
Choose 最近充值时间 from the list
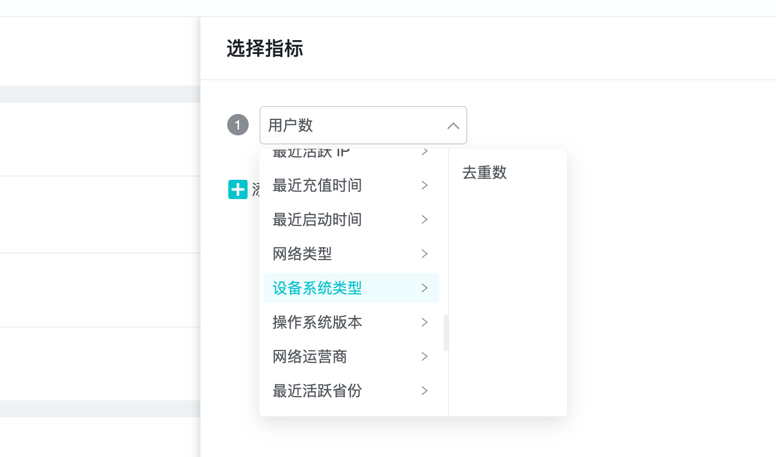(x=317, y=185)
